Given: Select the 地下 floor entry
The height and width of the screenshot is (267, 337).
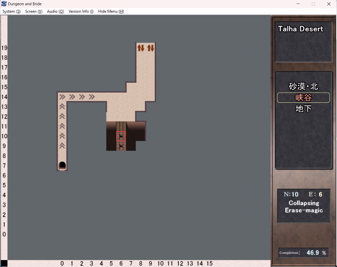Looking at the screenshot, I should pos(303,109).
